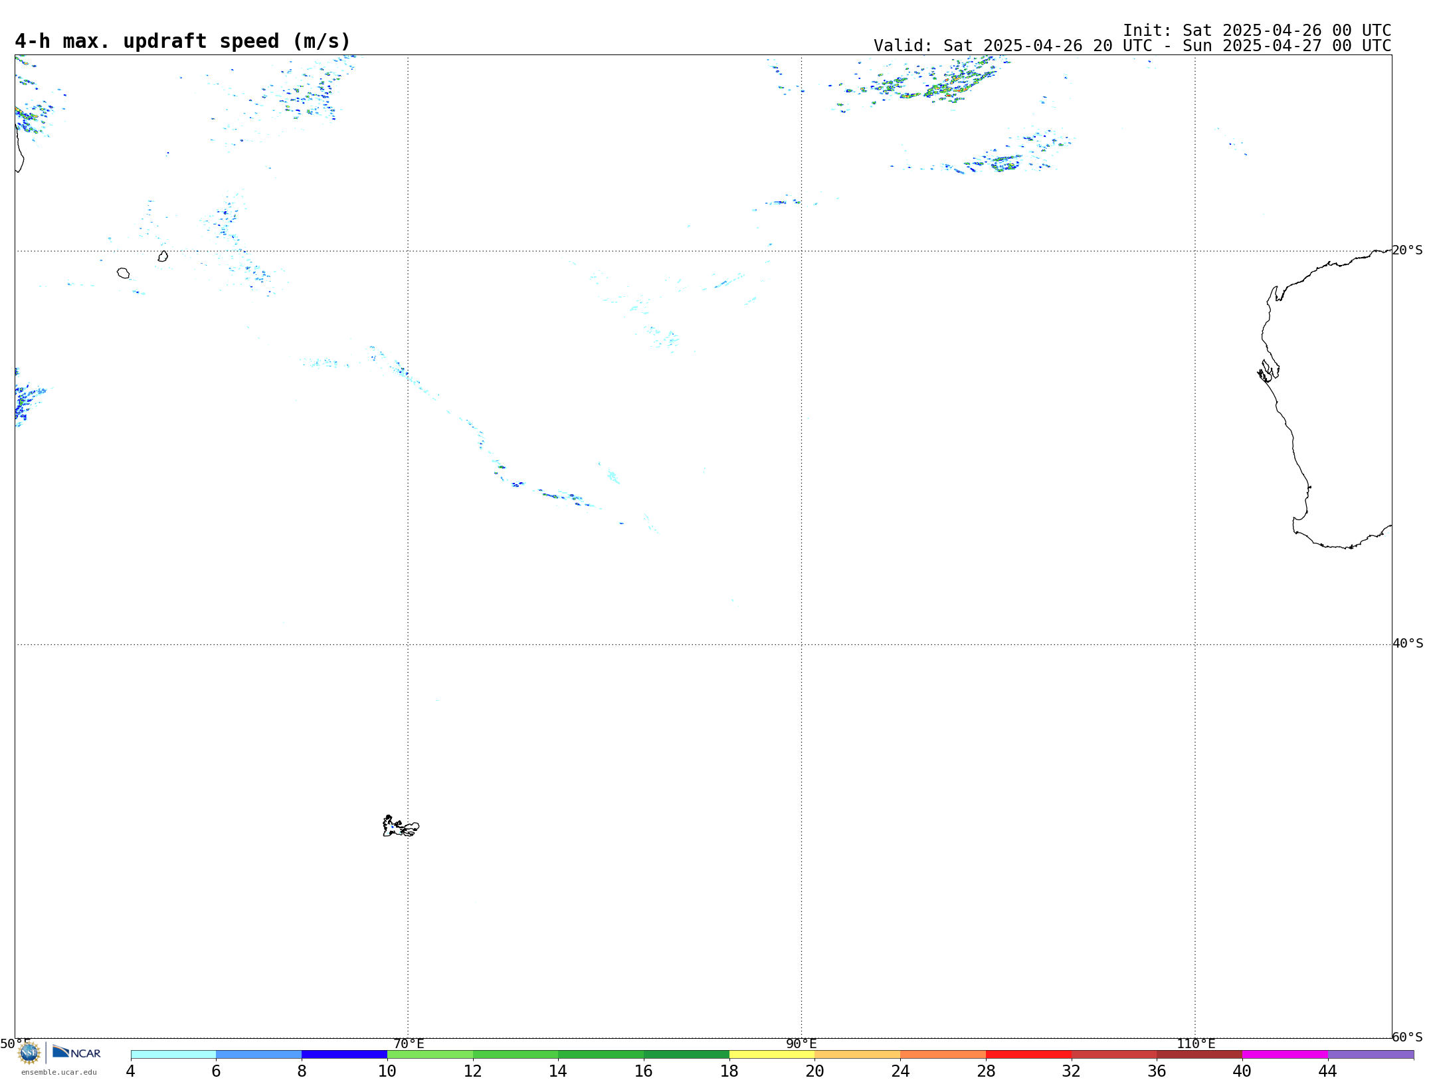Click colorbar tick label '20'
The height and width of the screenshot is (1080, 1435).
[x=815, y=1071]
